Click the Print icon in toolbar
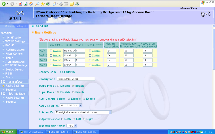Image resolution: width=215 pixels, height=134 pixels. 60,4
